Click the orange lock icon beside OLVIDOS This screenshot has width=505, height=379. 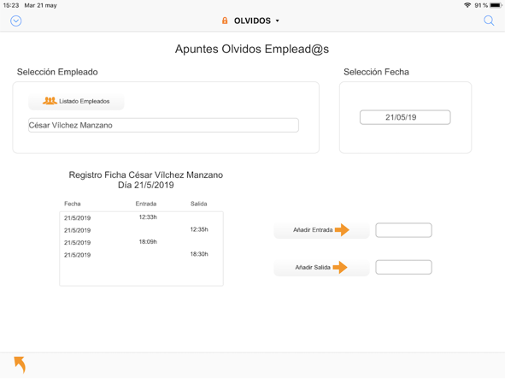click(225, 21)
